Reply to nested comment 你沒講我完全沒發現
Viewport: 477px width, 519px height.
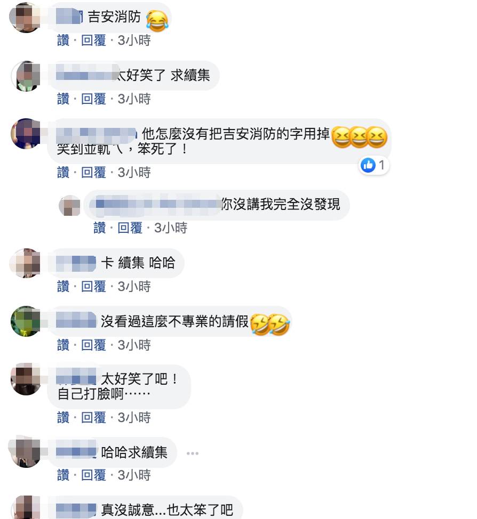pos(130,228)
